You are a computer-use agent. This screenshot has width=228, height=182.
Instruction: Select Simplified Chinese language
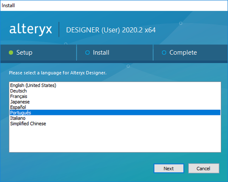tap(115, 123)
